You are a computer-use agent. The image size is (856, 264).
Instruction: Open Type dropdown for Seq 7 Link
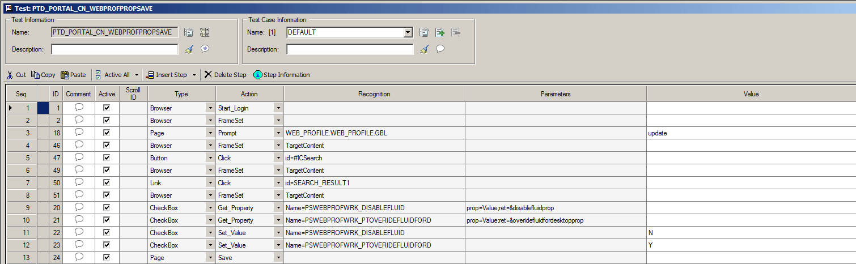pos(210,182)
